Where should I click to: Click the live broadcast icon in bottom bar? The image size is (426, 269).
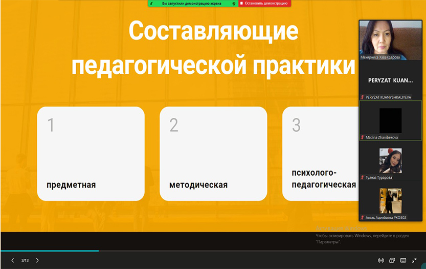click(380, 260)
